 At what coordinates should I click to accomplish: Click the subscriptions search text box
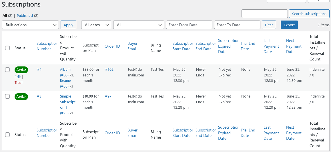(264, 14)
